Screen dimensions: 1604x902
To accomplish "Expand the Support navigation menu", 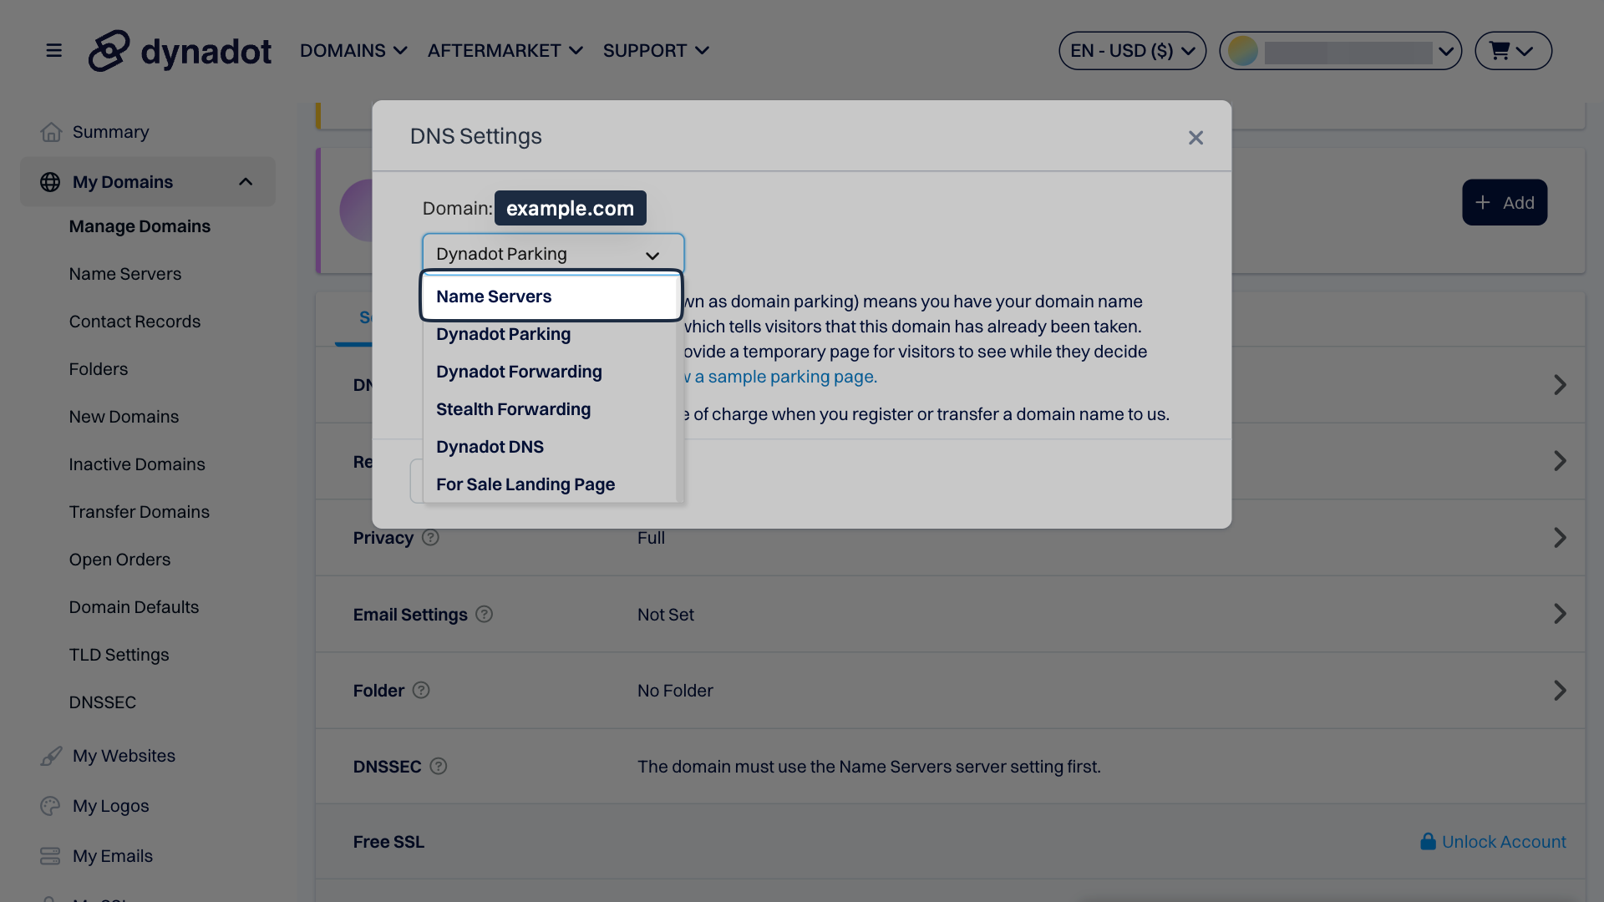I will point(656,49).
